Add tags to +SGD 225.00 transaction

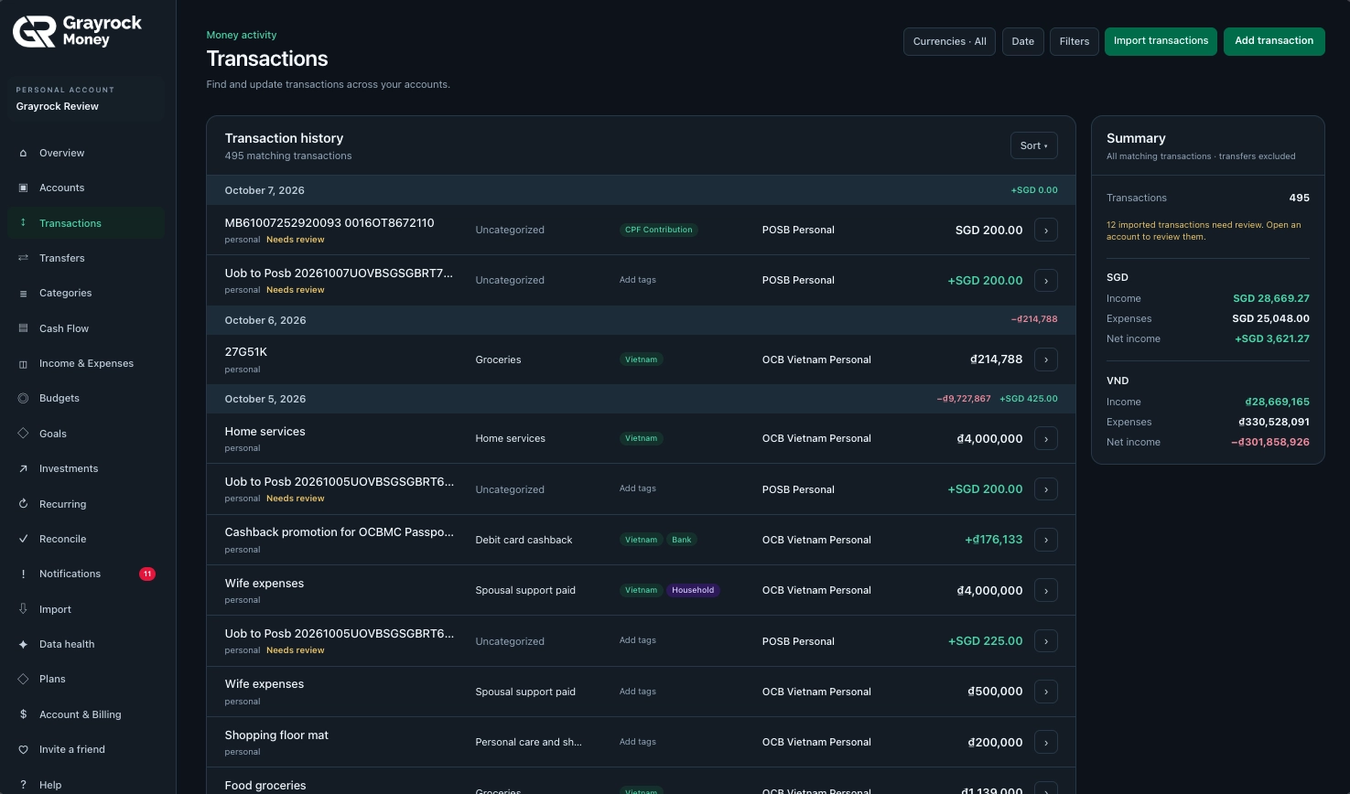pyautogui.click(x=638, y=640)
